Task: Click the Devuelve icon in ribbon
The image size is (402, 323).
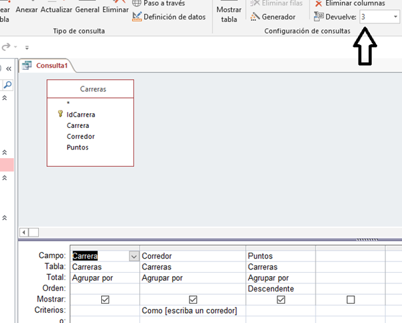Action: tap(319, 16)
